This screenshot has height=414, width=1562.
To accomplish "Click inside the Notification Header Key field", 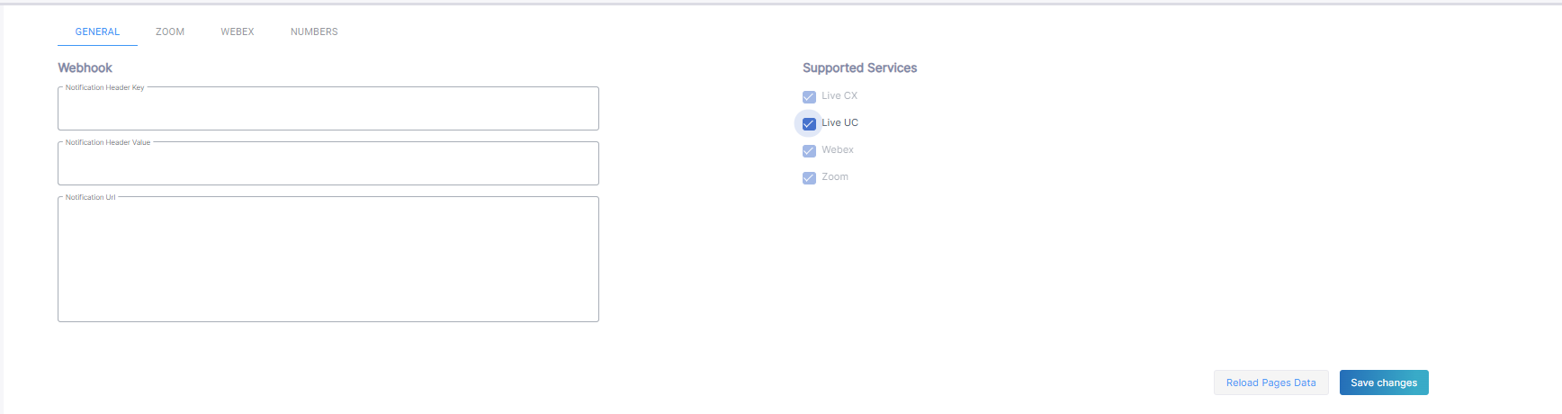I will 328,110.
